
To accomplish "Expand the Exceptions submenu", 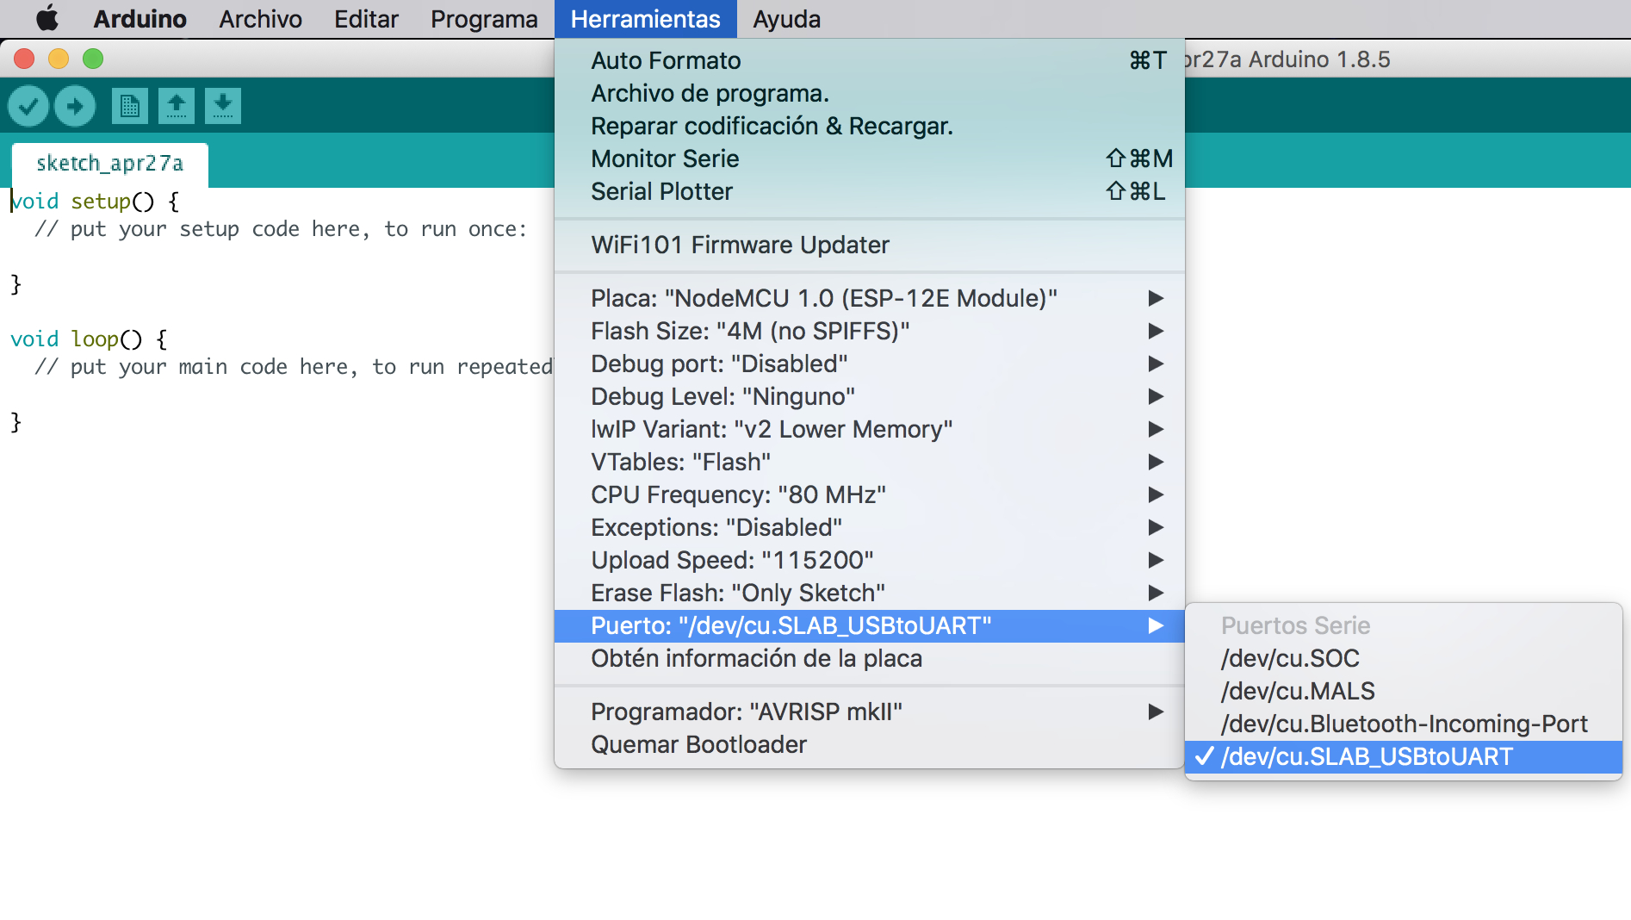I will [x=870, y=527].
